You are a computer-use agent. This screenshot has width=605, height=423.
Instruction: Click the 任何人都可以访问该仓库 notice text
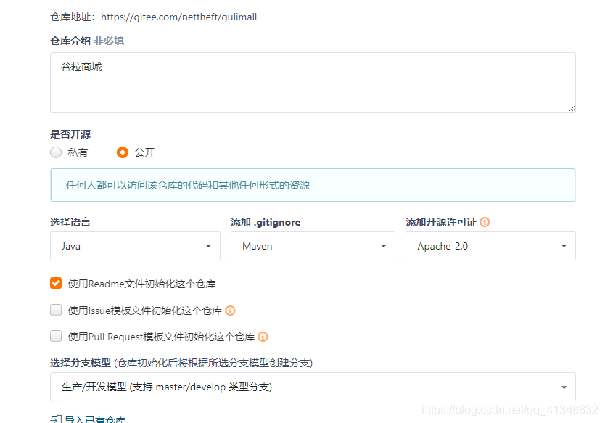coord(188,185)
